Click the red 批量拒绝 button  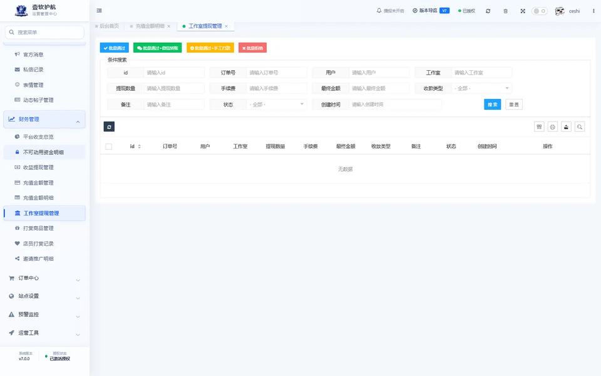252,48
